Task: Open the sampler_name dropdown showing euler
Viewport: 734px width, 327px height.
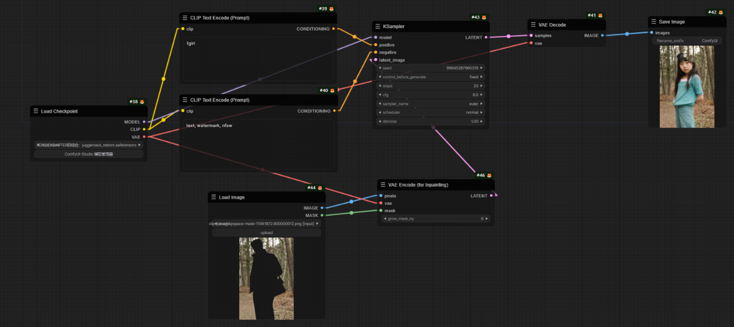Action: point(430,104)
